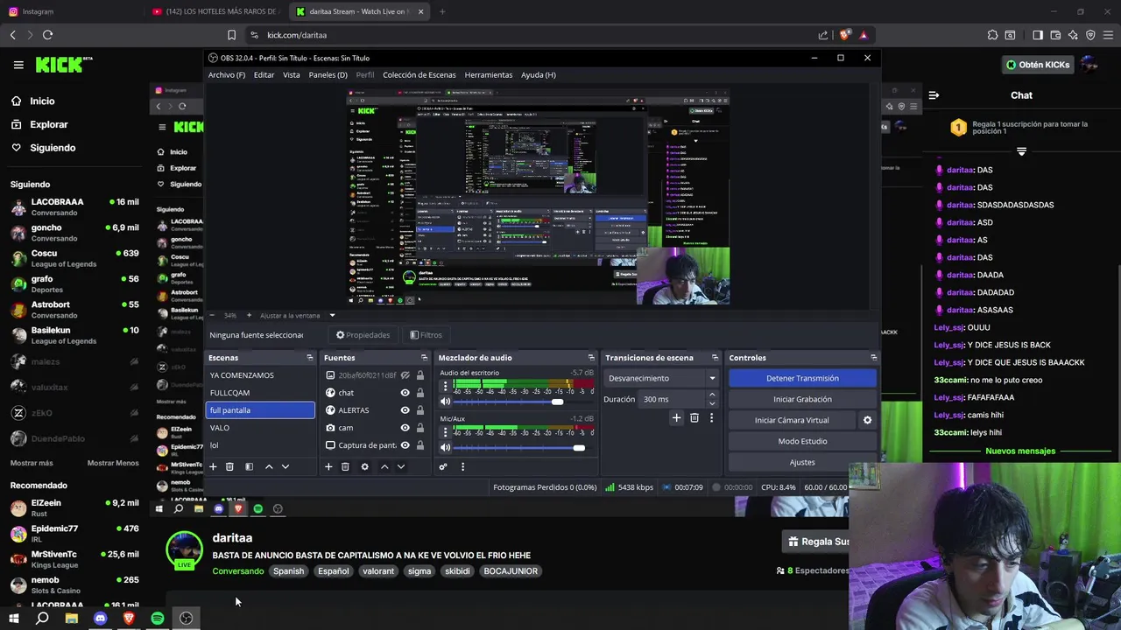The height and width of the screenshot is (630, 1121).
Task: Open File Explorer from the taskbar
Action: pyautogui.click(x=72, y=619)
